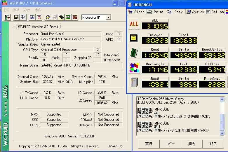Click the log scrollbar thumb
Screen dimensions: 228x152
coord(222,122)
